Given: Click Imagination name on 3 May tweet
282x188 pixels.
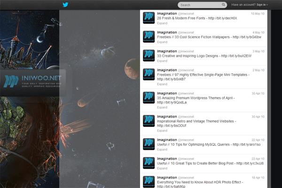Looking at the screenshot, I should pyautogui.click(x=167, y=51).
